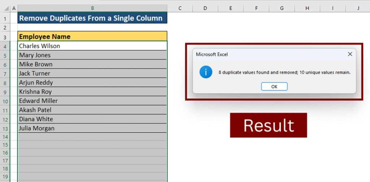The width and height of the screenshot is (370, 182).
Task: Select the cell containing Diana White
Action: click(x=92, y=119)
